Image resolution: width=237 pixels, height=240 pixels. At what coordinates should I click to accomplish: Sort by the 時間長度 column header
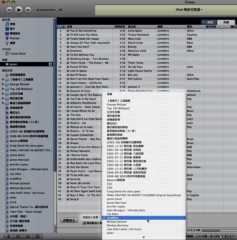click(x=120, y=27)
